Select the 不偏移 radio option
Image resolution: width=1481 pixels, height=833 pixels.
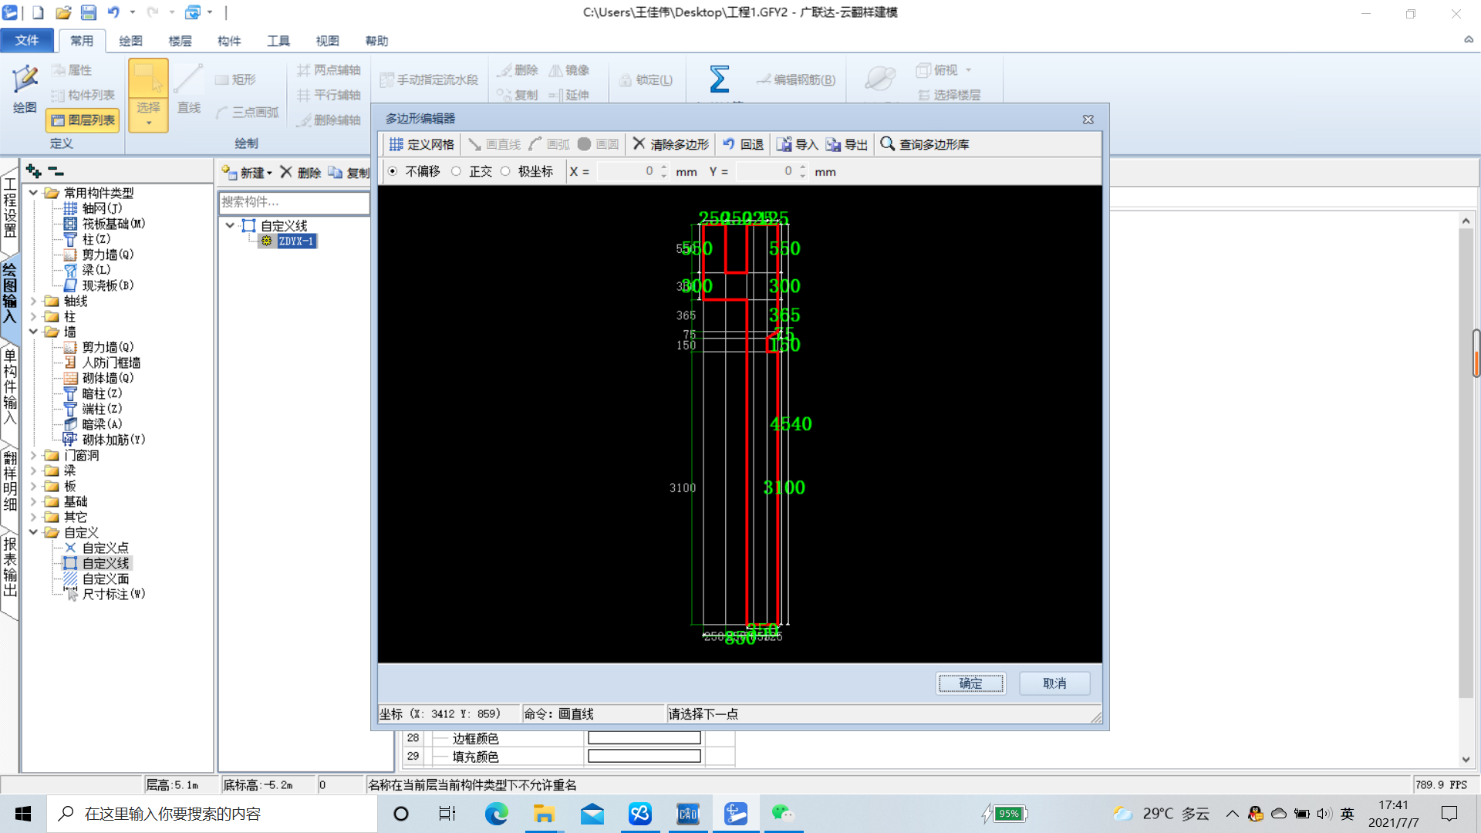click(x=393, y=171)
